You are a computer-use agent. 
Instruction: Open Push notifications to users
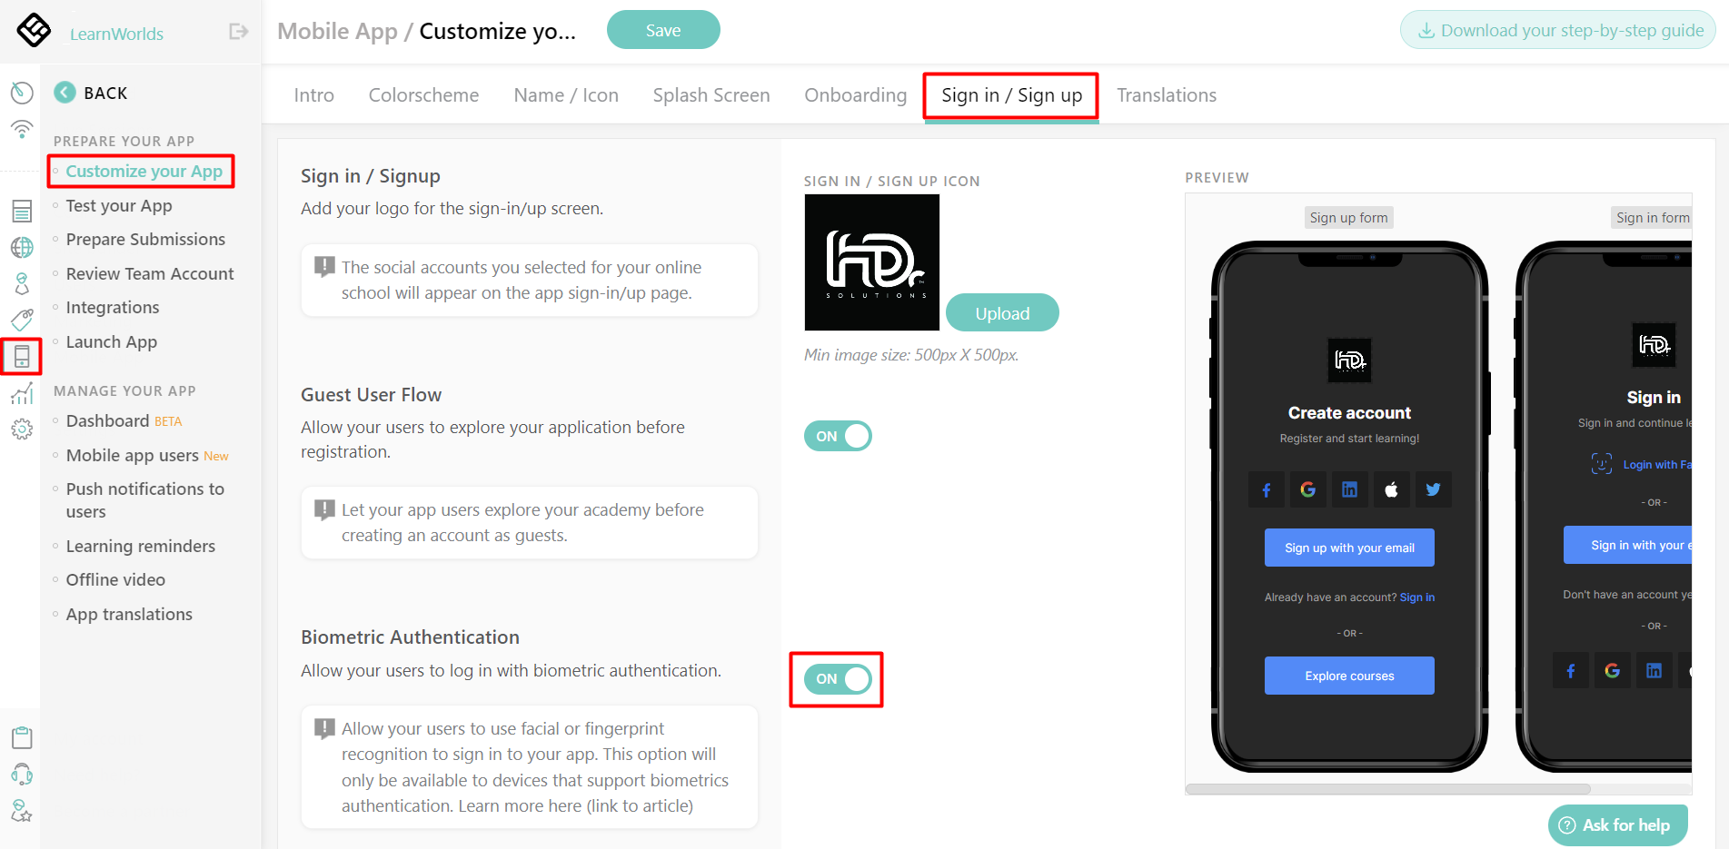tap(145, 500)
